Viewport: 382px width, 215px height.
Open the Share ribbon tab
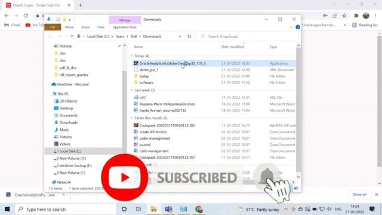coord(85,27)
